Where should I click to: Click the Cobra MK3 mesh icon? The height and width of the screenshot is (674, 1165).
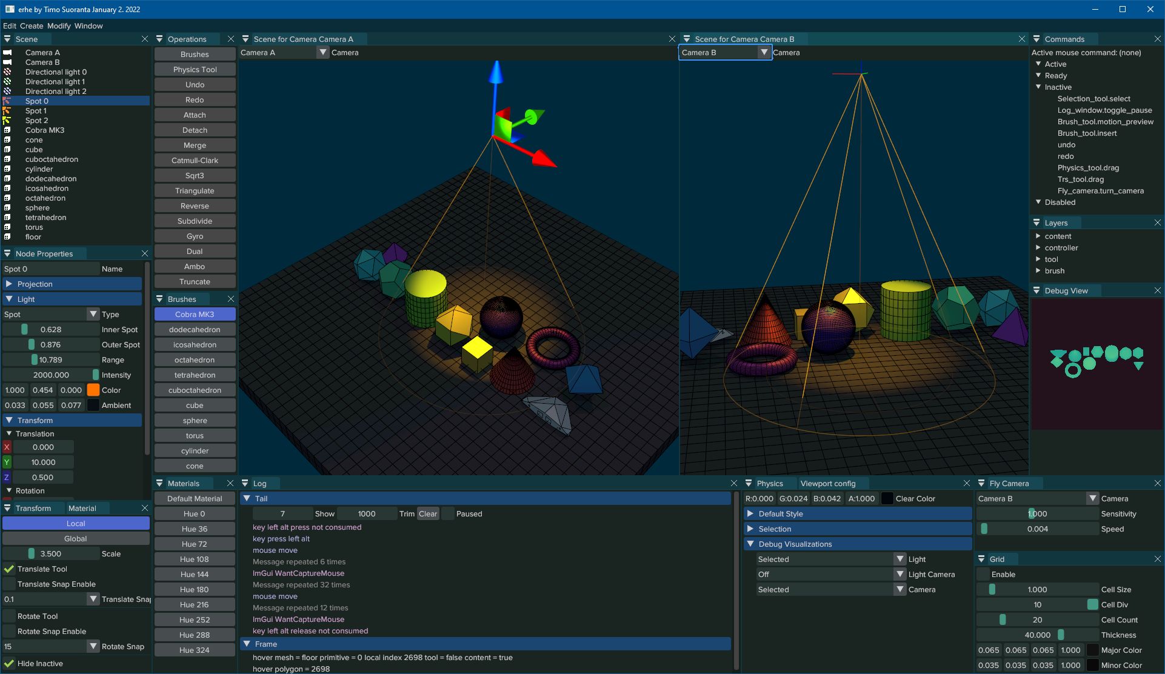click(x=7, y=130)
